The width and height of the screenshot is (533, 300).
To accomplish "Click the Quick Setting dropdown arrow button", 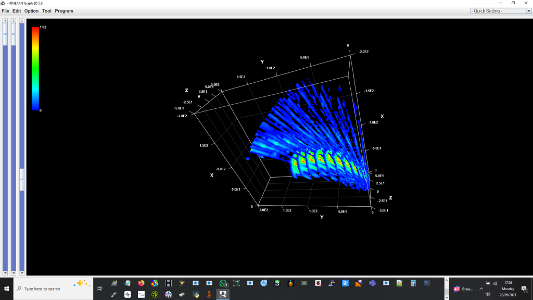I will [529, 11].
